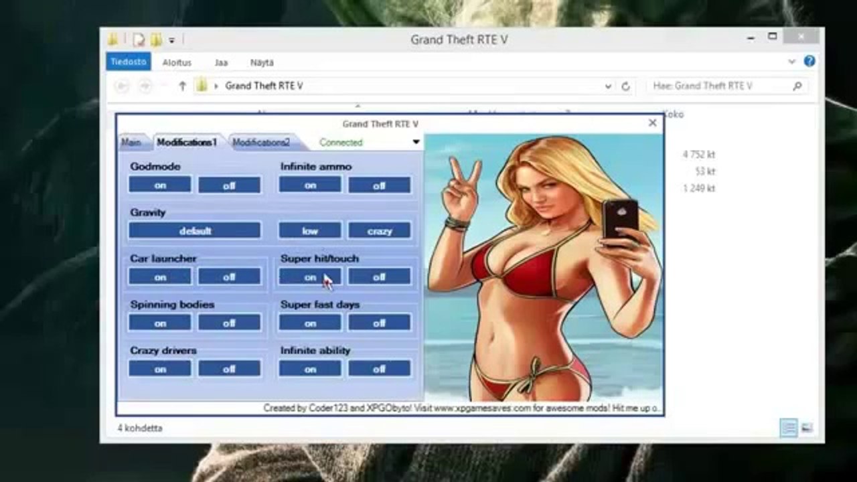Enable Super hit/touch
The image size is (857, 482).
tap(310, 276)
